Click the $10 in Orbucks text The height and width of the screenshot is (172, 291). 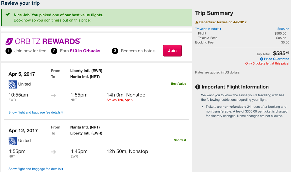85,51
